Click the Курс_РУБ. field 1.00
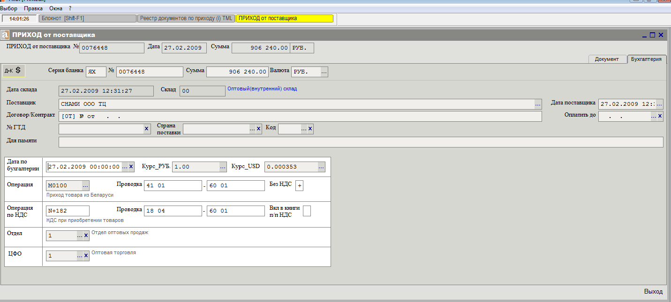The height and width of the screenshot is (302, 671). click(x=196, y=167)
